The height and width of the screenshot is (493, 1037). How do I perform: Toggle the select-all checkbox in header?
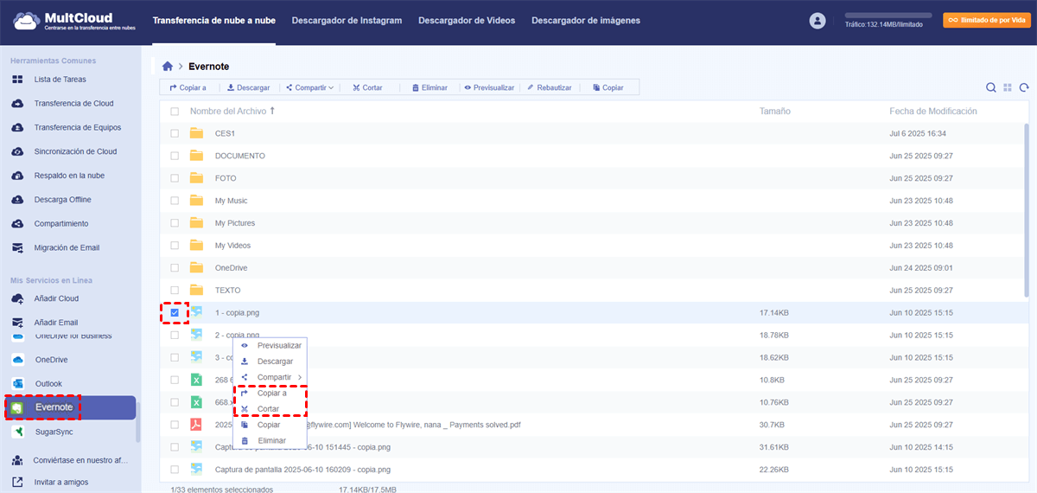point(175,112)
